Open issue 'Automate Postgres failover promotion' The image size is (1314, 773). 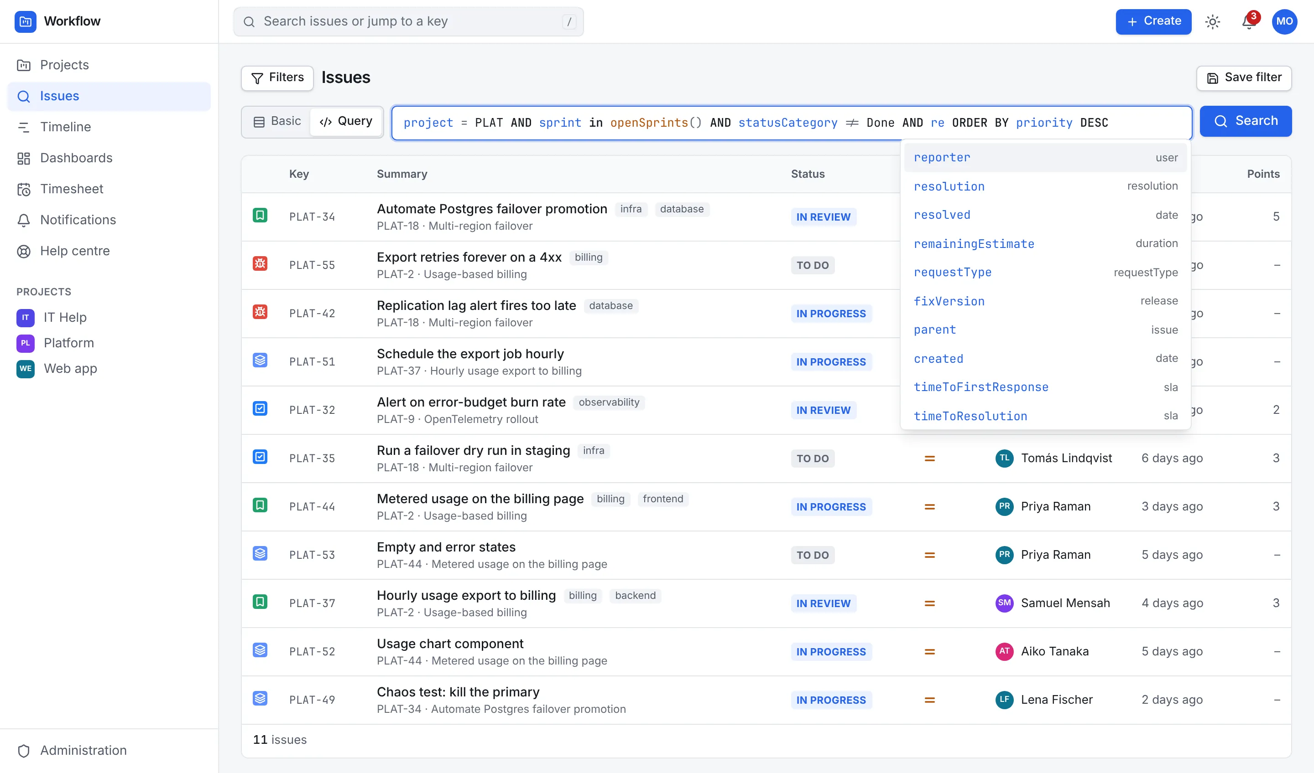pyautogui.click(x=492, y=209)
